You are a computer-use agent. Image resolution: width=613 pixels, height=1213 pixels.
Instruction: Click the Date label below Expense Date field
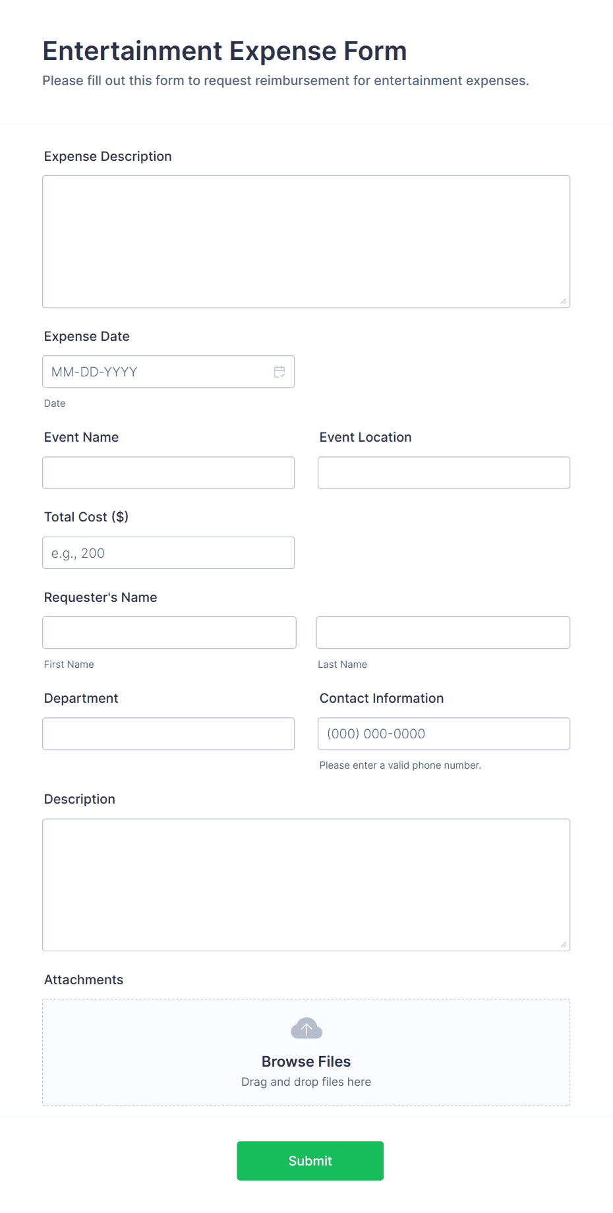point(55,403)
